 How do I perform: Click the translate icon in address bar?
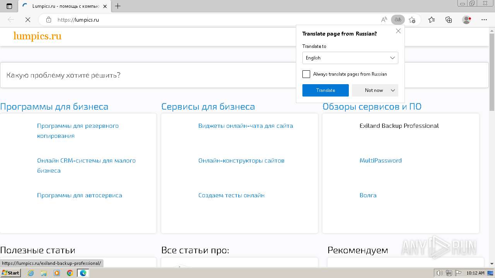click(398, 20)
